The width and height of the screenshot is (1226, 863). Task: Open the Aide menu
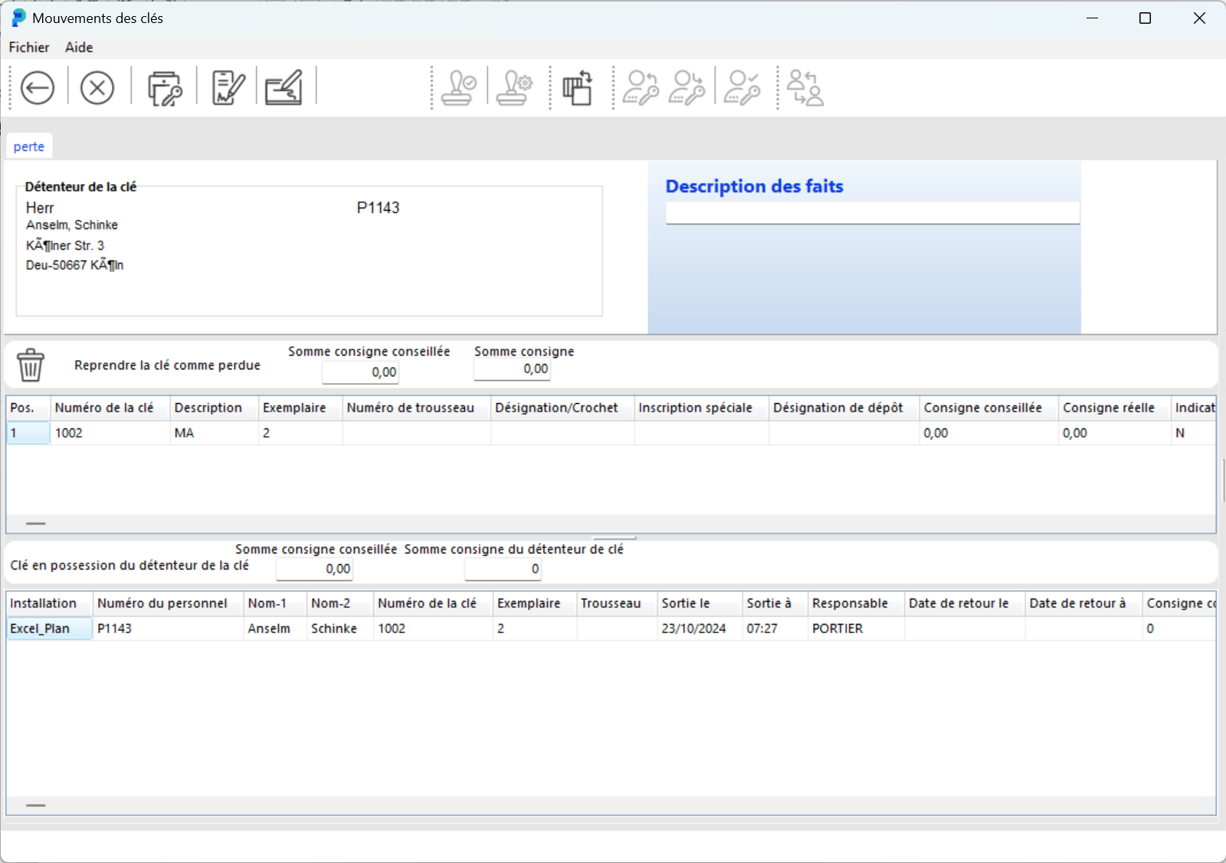[79, 48]
